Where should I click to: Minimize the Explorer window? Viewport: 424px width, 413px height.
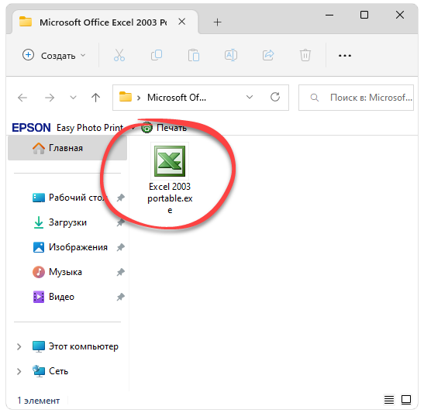(329, 15)
